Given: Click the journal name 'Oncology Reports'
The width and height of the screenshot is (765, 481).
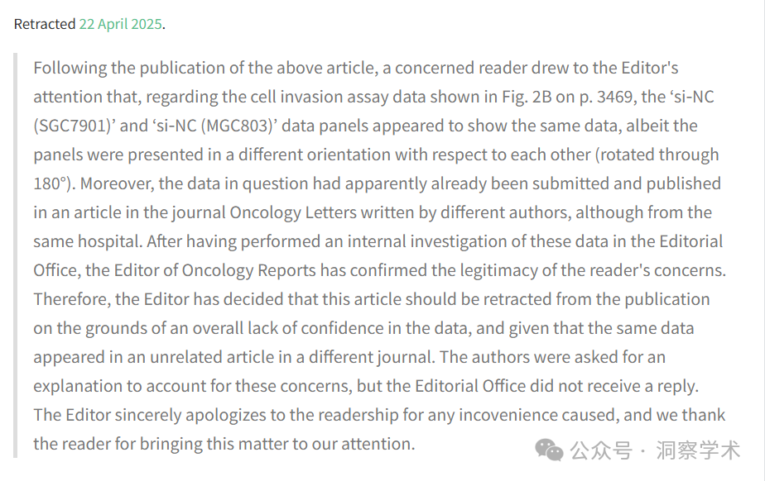Looking at the screenshot, I should pyautogui.click(x=249, y=270).
